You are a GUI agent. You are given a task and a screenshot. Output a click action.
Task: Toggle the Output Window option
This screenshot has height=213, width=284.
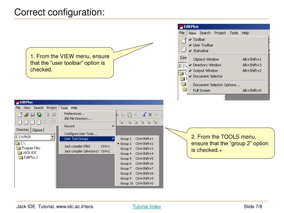click(227, 70)
